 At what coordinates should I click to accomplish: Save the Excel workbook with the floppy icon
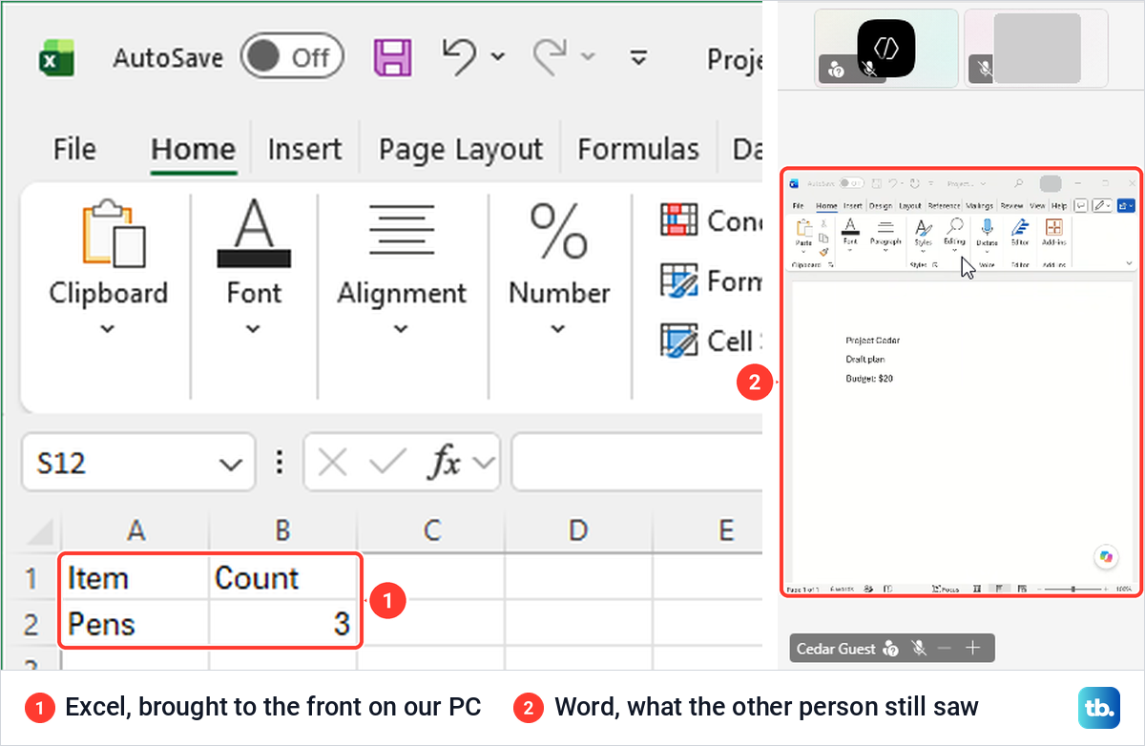pyautogui.click(x=392, y=57)
